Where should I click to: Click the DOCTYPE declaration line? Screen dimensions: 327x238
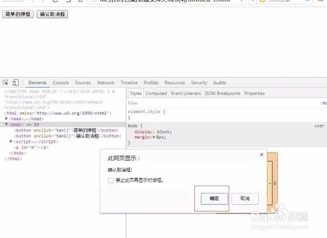pyautogui.click(x=60, y=99)
